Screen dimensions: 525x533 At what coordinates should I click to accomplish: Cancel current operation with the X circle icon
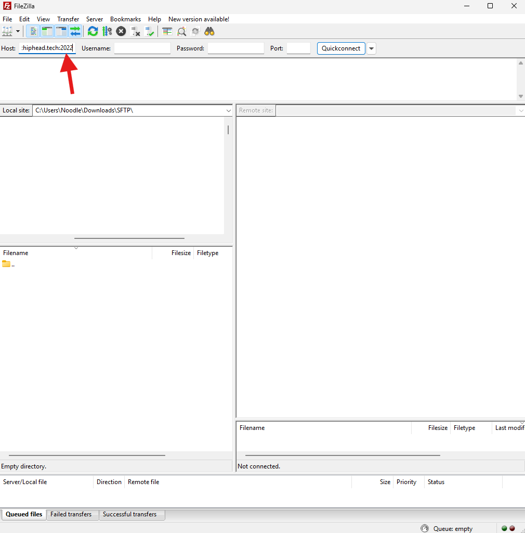(x=121, y=32)
